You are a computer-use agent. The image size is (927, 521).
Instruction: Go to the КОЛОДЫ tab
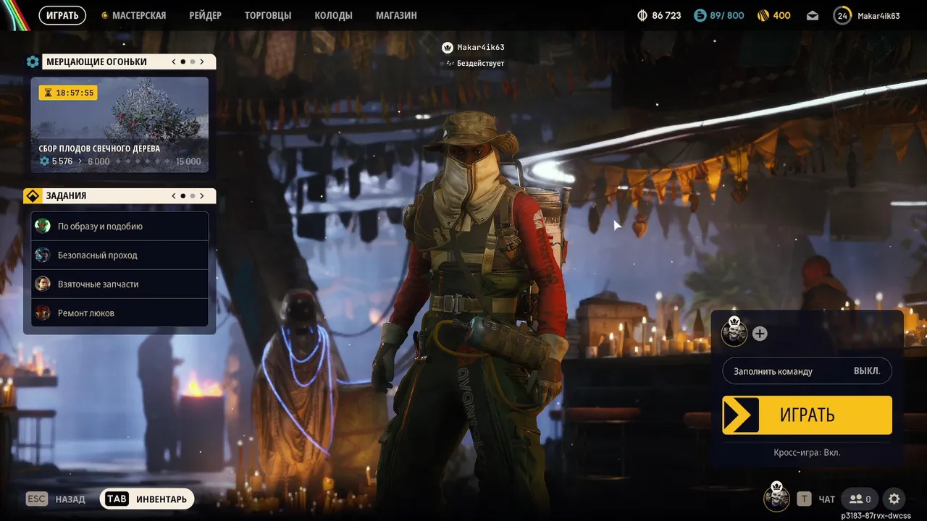pos(334,15)
